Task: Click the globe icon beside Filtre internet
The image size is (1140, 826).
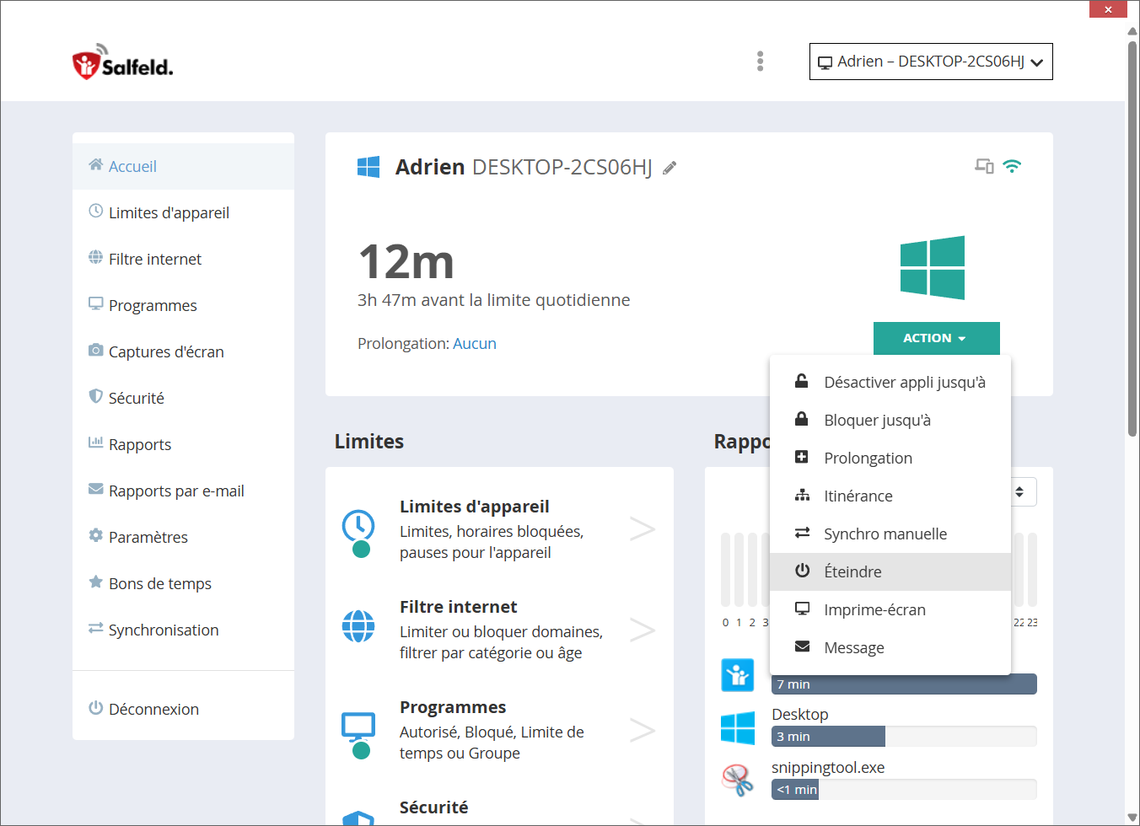Action: click(x=95, y=257)
